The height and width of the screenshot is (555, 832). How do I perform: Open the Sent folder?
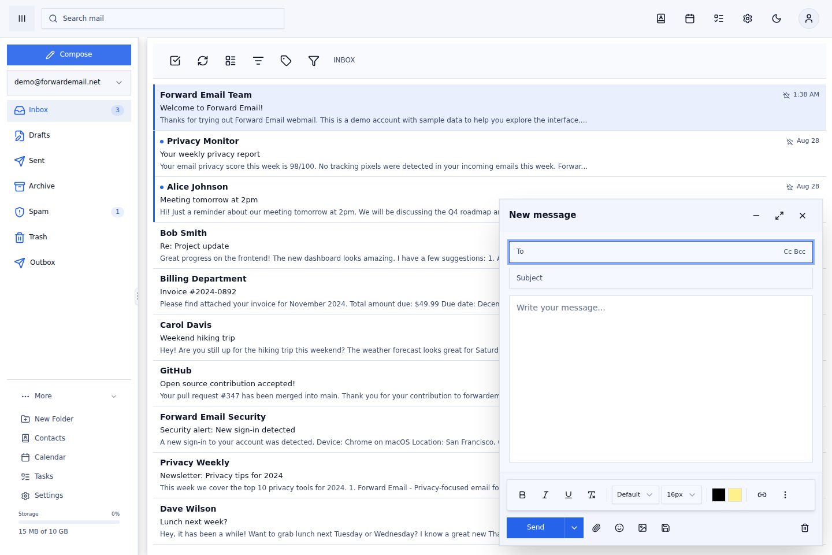point(69,161)
